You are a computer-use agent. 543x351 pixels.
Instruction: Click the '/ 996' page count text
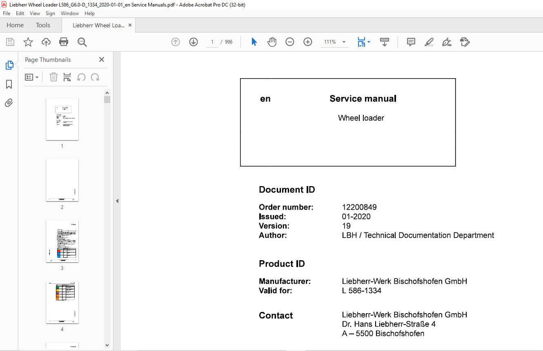pos(227,42)
